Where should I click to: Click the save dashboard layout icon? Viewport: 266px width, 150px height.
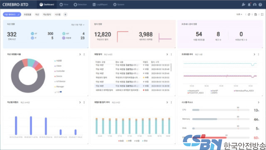pyautogui.click(x=256, y=15)
